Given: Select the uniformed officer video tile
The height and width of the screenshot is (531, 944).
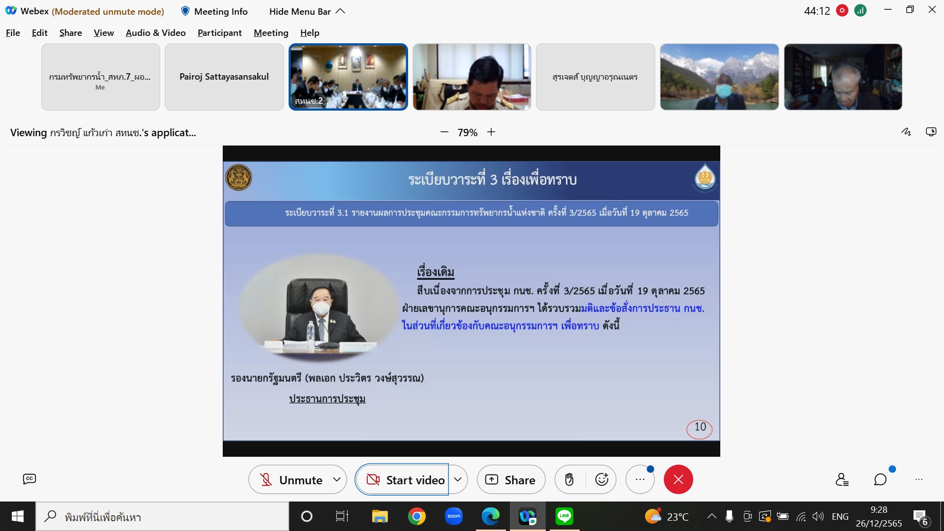Looking at the screenshot, I should tap(472, 77).
